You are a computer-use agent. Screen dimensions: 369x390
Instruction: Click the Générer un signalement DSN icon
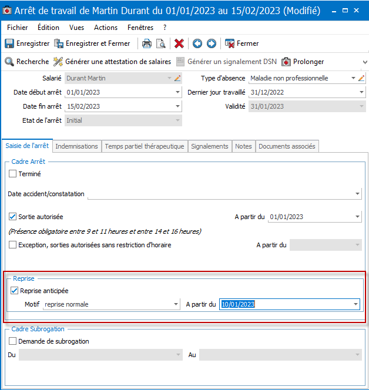click(x=180, y=62)
